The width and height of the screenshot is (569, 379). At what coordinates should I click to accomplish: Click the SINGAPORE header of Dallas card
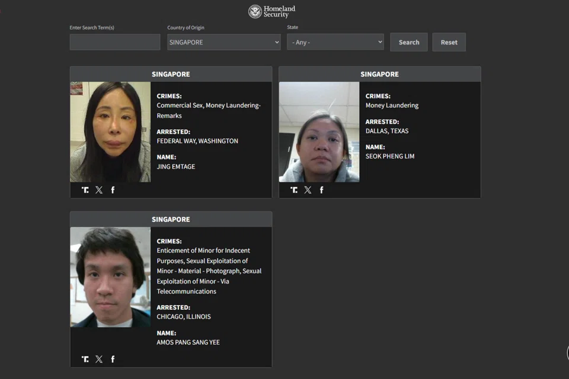[379, 74]
